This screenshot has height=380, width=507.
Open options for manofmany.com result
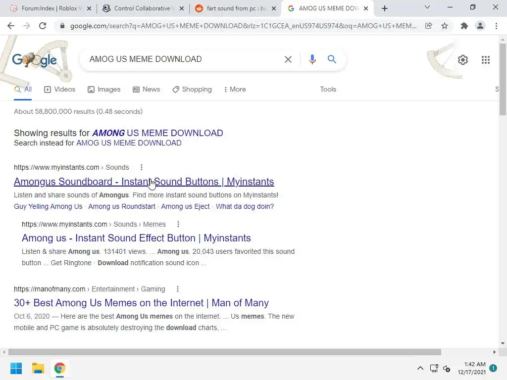tap(178, 289)
